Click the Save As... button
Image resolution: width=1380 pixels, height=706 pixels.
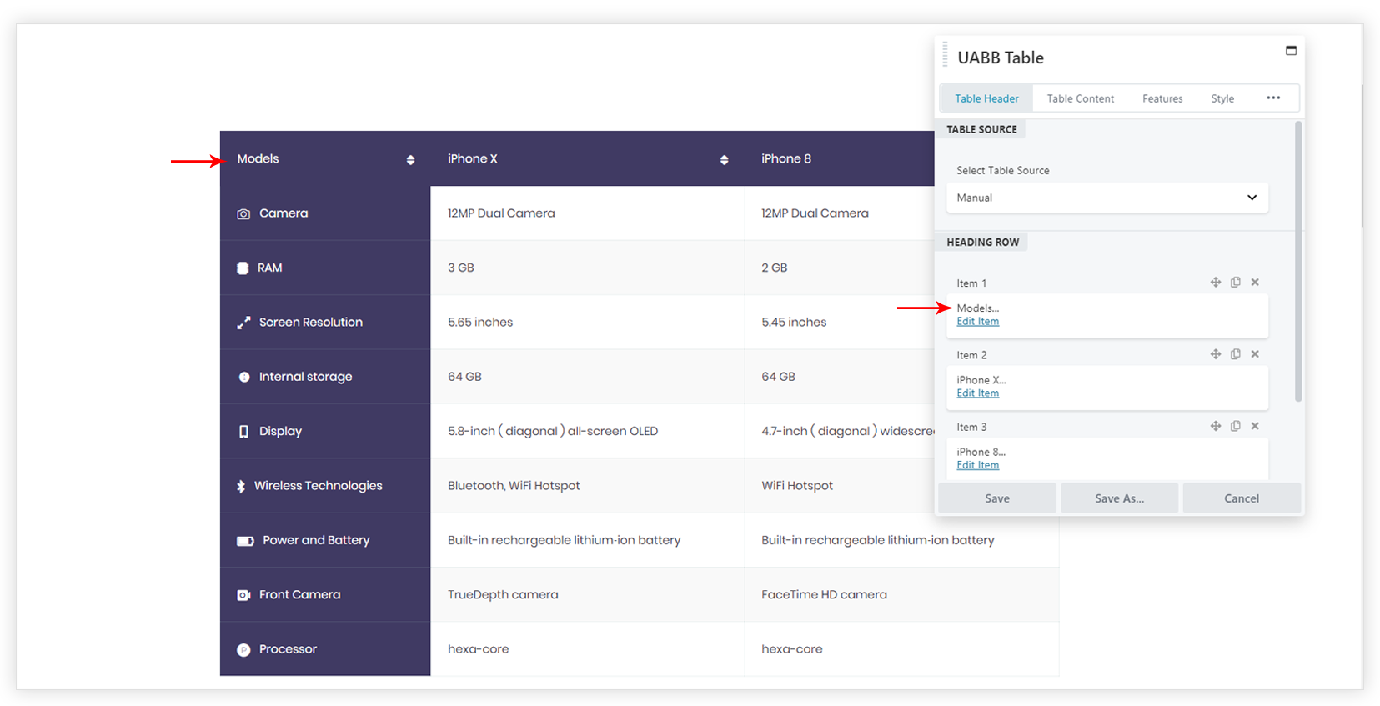[x=1119, y=498]
